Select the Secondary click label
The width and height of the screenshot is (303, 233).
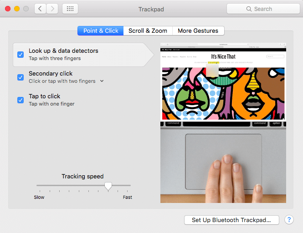click(x=51, y=74)
